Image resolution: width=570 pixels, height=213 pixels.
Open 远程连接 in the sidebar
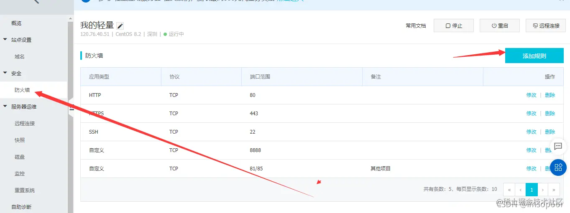click(25, 123)
